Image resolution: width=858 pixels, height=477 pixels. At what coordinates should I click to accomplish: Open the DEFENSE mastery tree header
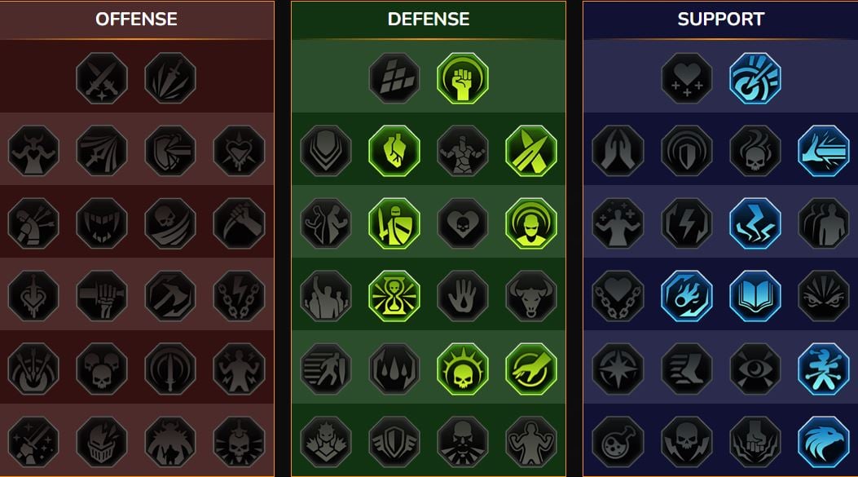429,20
